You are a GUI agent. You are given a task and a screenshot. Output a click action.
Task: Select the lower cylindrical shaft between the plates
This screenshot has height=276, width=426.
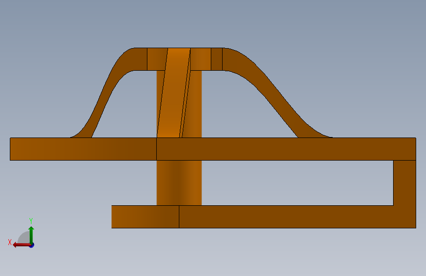[x=179, y=183]
